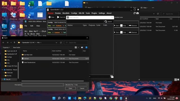Image resolution: width=180 pixels, height=101 pixels.
Task: Sort by Date modified column in Open dialog
Action: [x=57, y=51]
